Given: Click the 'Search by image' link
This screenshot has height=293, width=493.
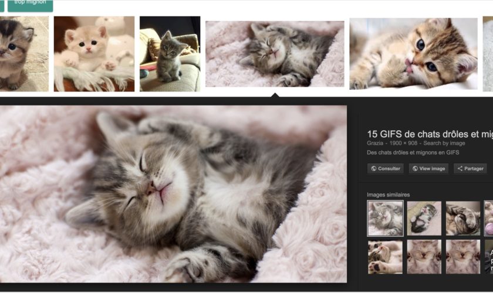Looking at the screenshot, I should point(444,143).
